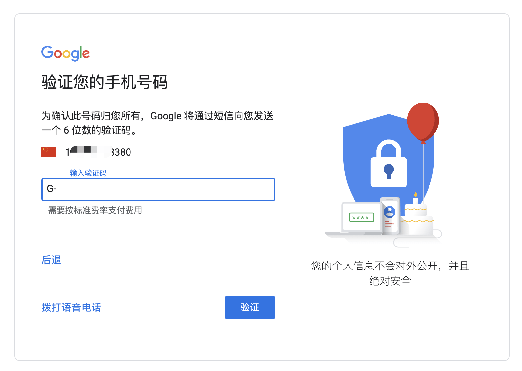Click the laptop password asterisks box
Screen dimensions: 522x371
[x=361, y=217]
